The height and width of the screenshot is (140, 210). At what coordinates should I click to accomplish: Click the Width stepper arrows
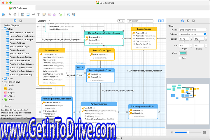coord(191,46)
